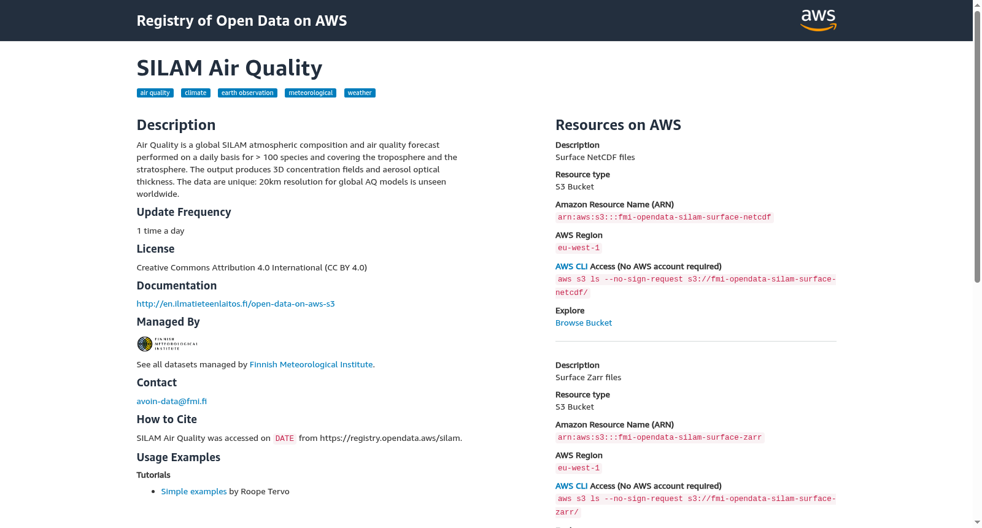Click the surface-zarr ARN code text

[x=660, y=437]
